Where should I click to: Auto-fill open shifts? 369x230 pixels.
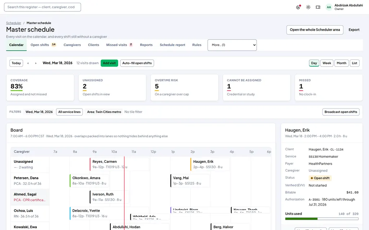137,63
